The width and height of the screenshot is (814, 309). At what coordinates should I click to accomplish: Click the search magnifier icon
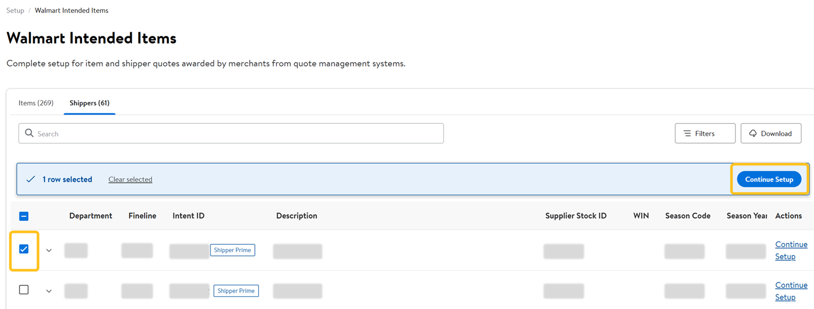pos(29,133)
